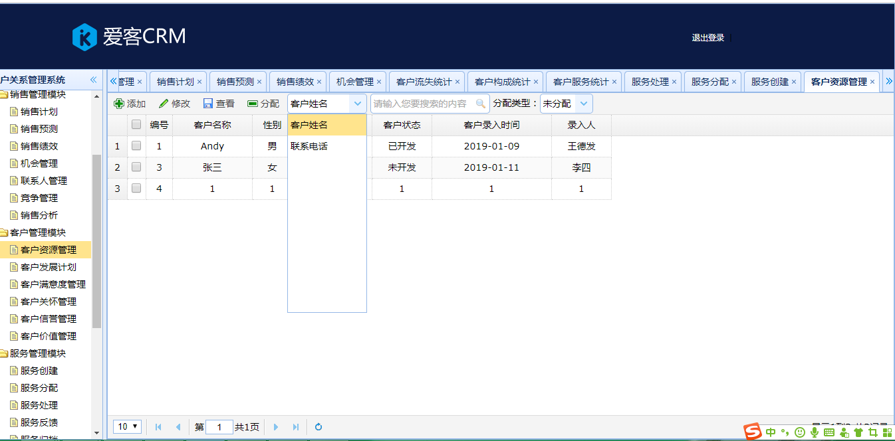Image resolution: width=895 pixels, height=441 pixels.
Task: Click the 修改 pencil edit icon
Action: click(x=164, y=104)
